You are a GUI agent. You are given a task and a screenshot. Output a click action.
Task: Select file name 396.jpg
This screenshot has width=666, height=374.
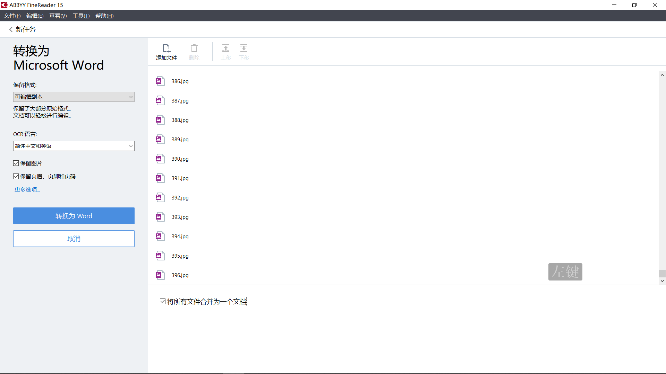pos(180,275)
